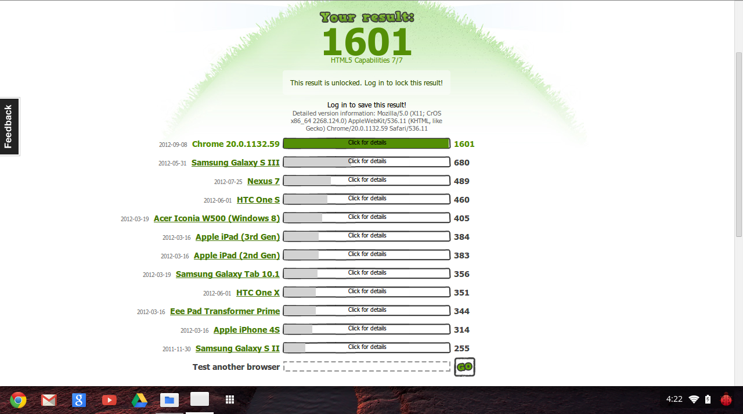
Task: Click the HTC One X score bar
Action: point(366,292)
